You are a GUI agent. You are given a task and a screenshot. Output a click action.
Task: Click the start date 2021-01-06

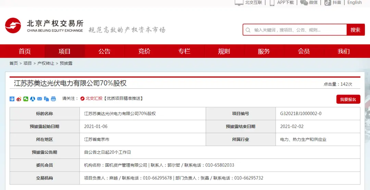tap(96, 127)
